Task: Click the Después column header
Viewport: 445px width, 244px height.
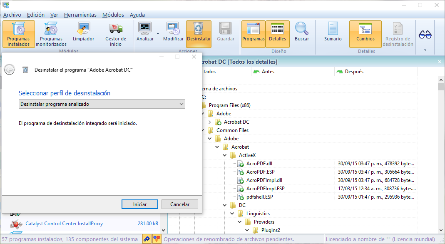Action: (x=376, y=72)
